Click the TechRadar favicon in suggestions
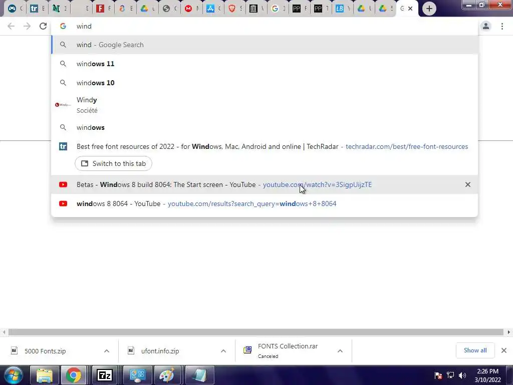The height and width of the screenshot is (385, 513). [63, 146]
